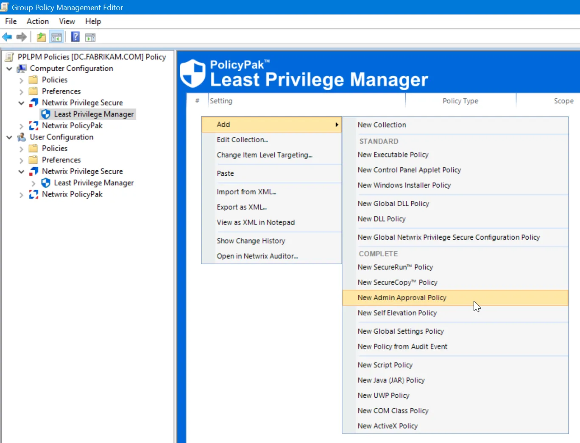Click Import from XML in the context menu
The width and height of the screenshot is (580, 443).
(x=247, y=191)
